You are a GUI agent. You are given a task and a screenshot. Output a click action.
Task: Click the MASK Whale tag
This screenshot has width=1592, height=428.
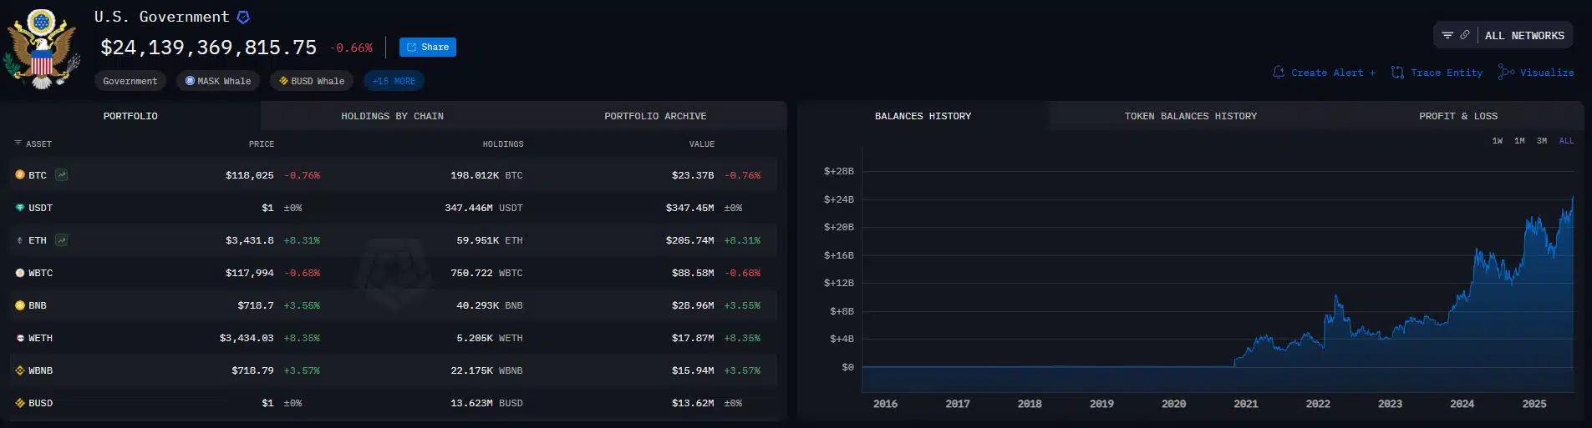(218, 81)
